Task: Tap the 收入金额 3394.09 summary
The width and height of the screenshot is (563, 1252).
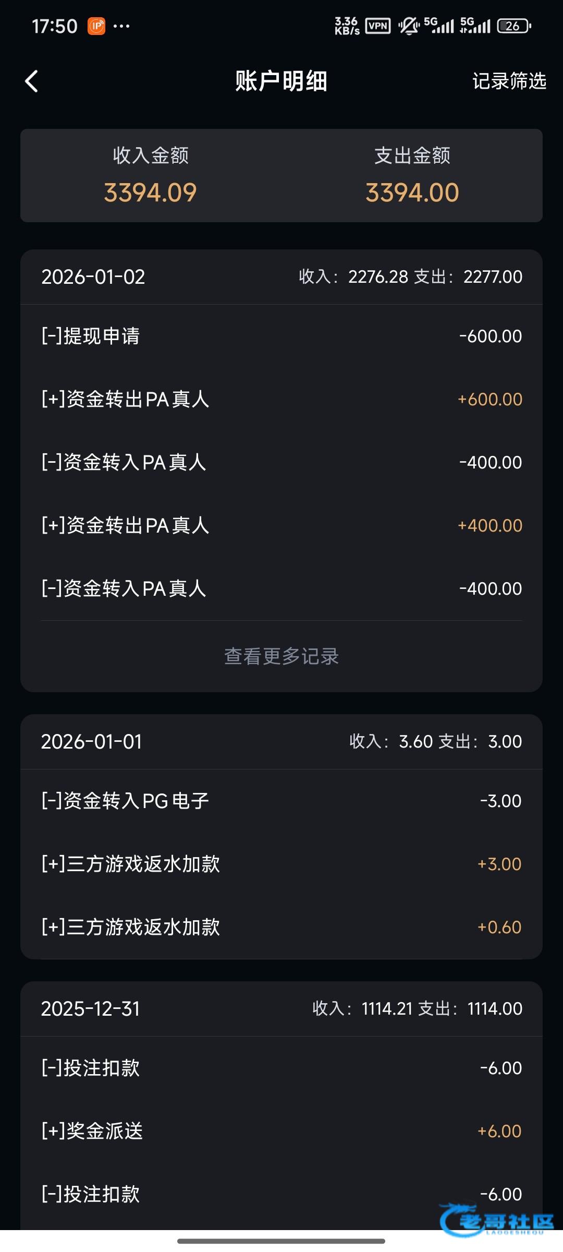Action: click(151, 176)
